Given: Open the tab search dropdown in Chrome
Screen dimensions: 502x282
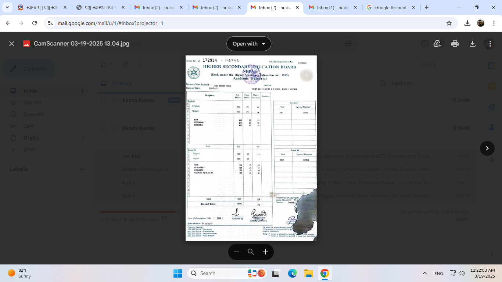Looking at the screenshot, I should [8, 7].
